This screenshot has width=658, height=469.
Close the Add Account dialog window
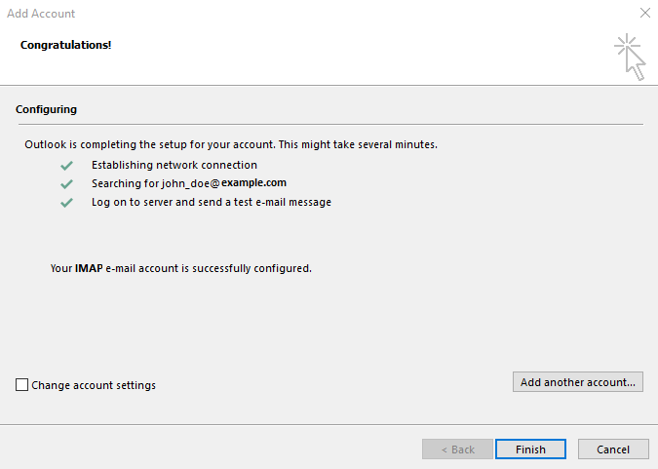coord(643,14)
